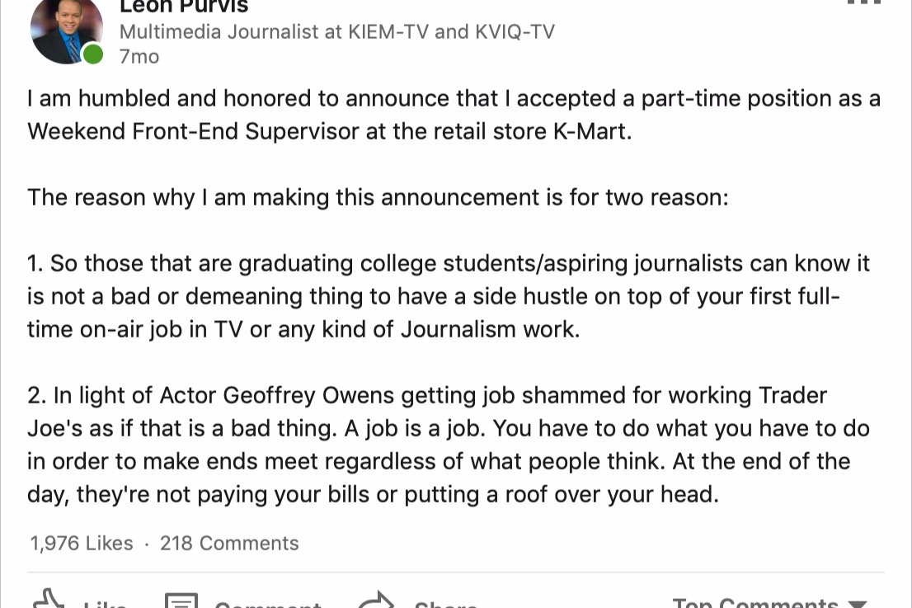Open Leon Purvis's profile photo
This screenshot has height=608, width=912.
[67, 31]
